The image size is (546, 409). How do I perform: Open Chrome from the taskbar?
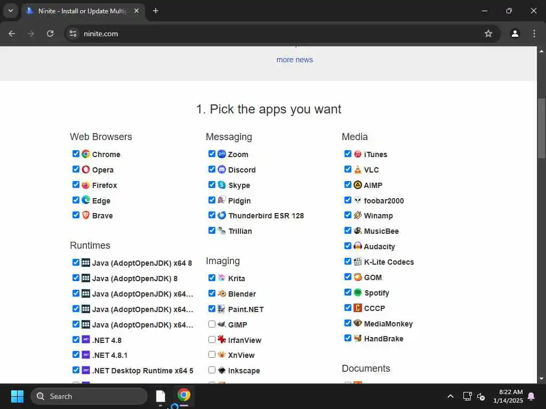[183, 396]
